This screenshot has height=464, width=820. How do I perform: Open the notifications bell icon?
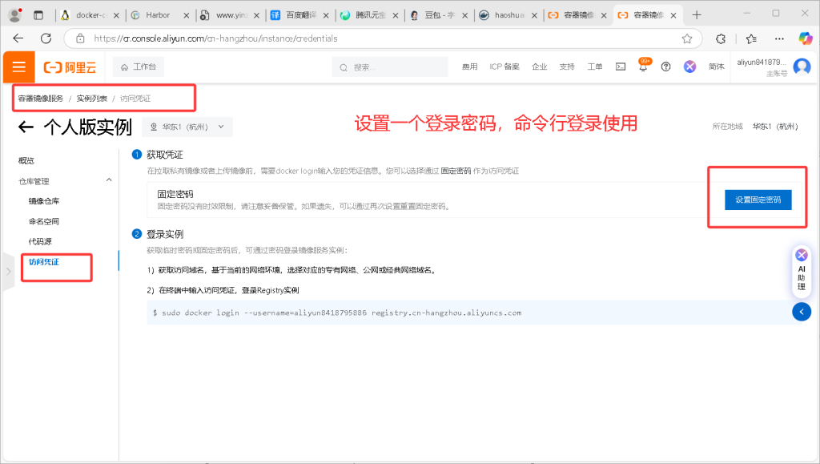(642, 67)
